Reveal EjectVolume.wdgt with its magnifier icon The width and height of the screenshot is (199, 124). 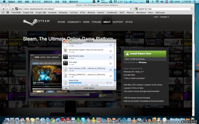click(110, 57)
